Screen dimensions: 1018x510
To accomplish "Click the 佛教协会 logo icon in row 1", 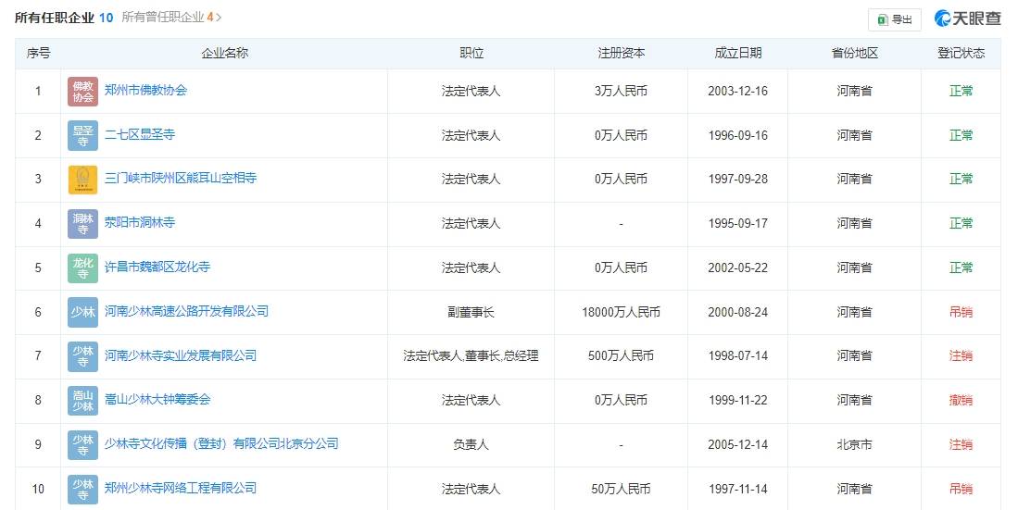I will (x=82, y=92).
